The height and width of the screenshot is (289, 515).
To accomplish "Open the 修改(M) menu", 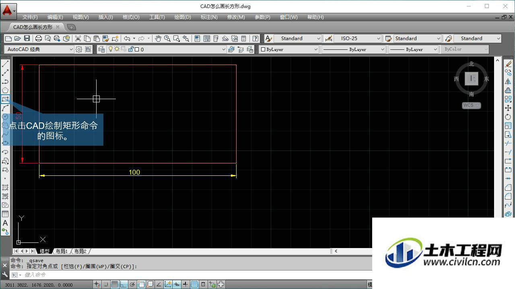I will pos(236,17).
